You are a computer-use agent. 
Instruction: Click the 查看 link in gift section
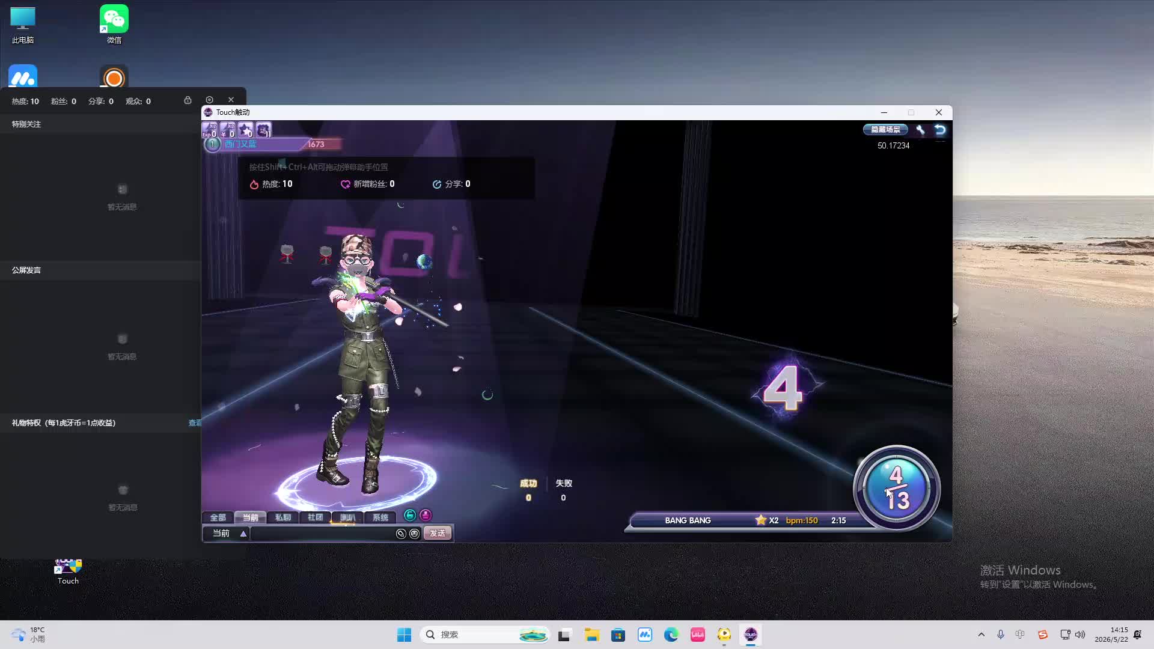195,423
